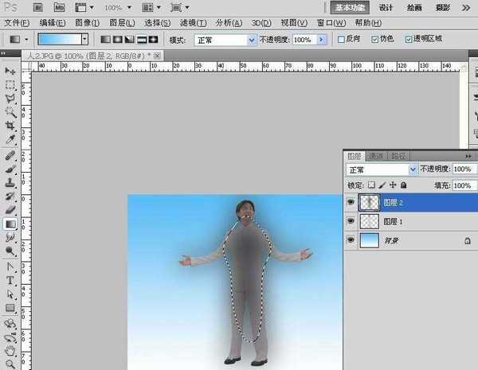This screenshot has height=370, width=478.
Task: Enable the 反向 checkbox
Action: point(343,39)
